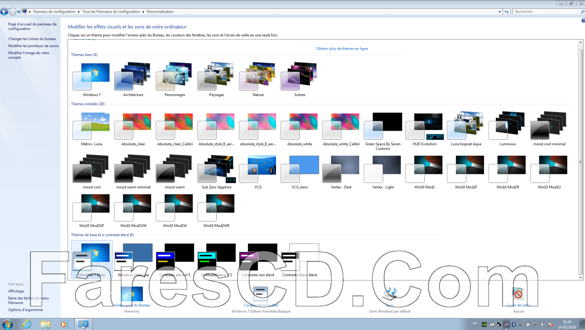This screenshot has height=330, width=585.
Task: Launch Internet Explorer from taskbar
Action: pos(27,324)
